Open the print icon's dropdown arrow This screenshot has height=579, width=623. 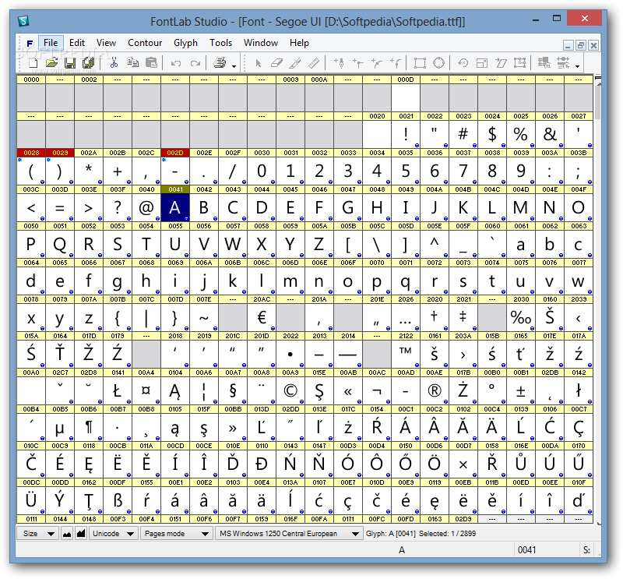click(x=234, y=66)
